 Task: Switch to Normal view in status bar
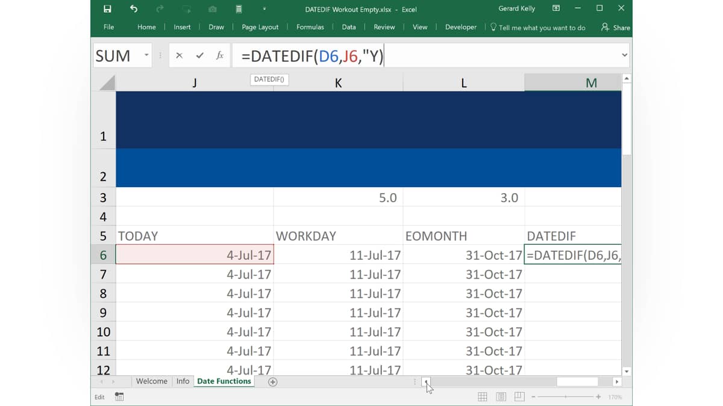pyautogui.click(x=483, y=397)
